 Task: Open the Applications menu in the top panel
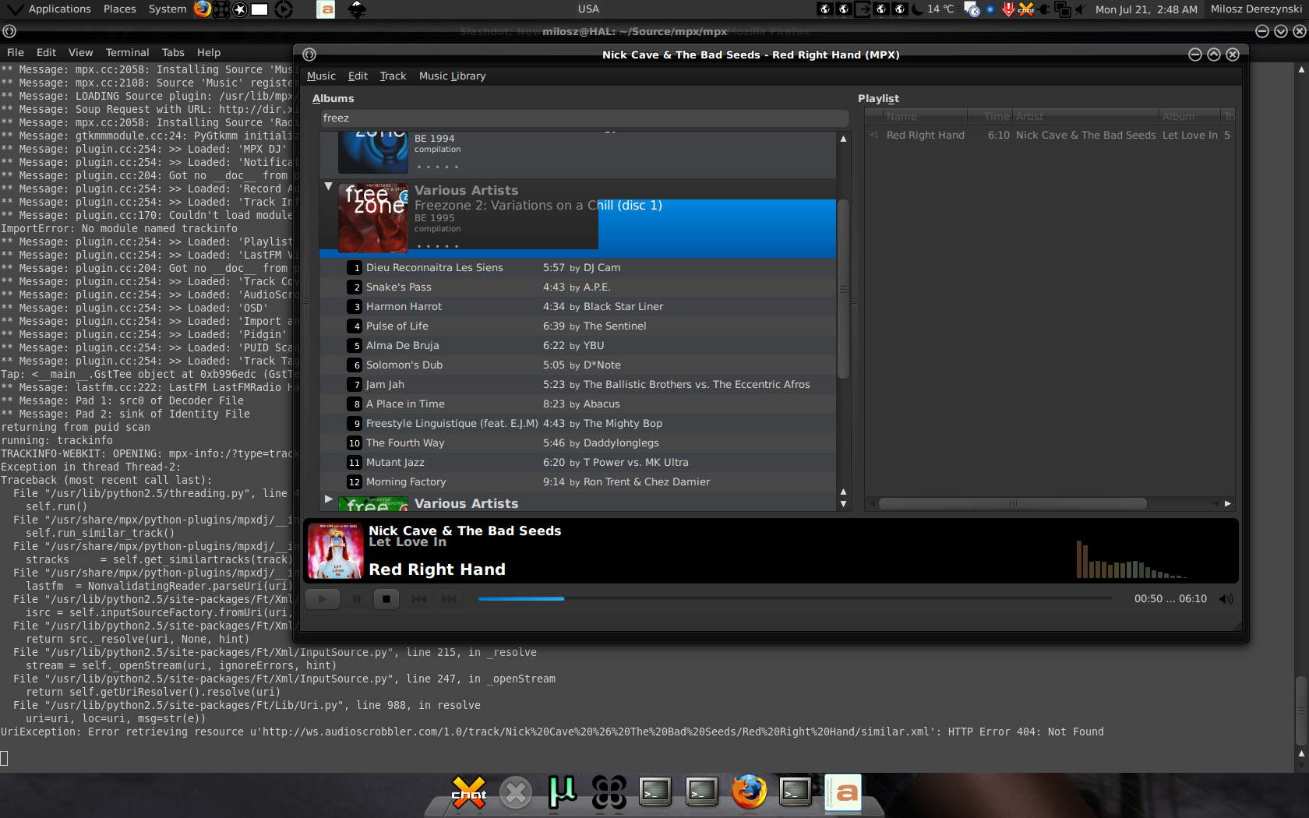pyautogui.click(x=59, y=9)
